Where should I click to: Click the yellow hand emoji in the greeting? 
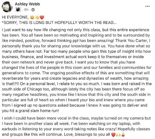pos(37,17)
